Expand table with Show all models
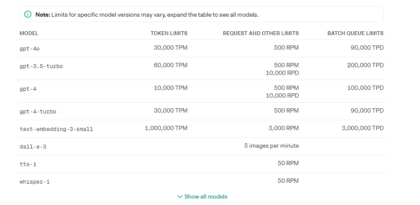The width and height of the screenshot is (420, 205). [x=206, y=197]
